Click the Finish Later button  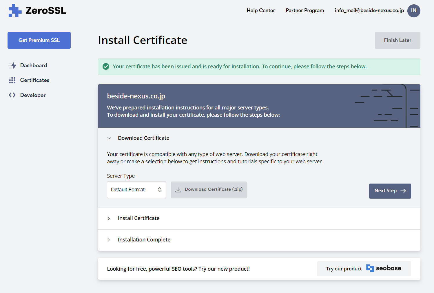397,40
